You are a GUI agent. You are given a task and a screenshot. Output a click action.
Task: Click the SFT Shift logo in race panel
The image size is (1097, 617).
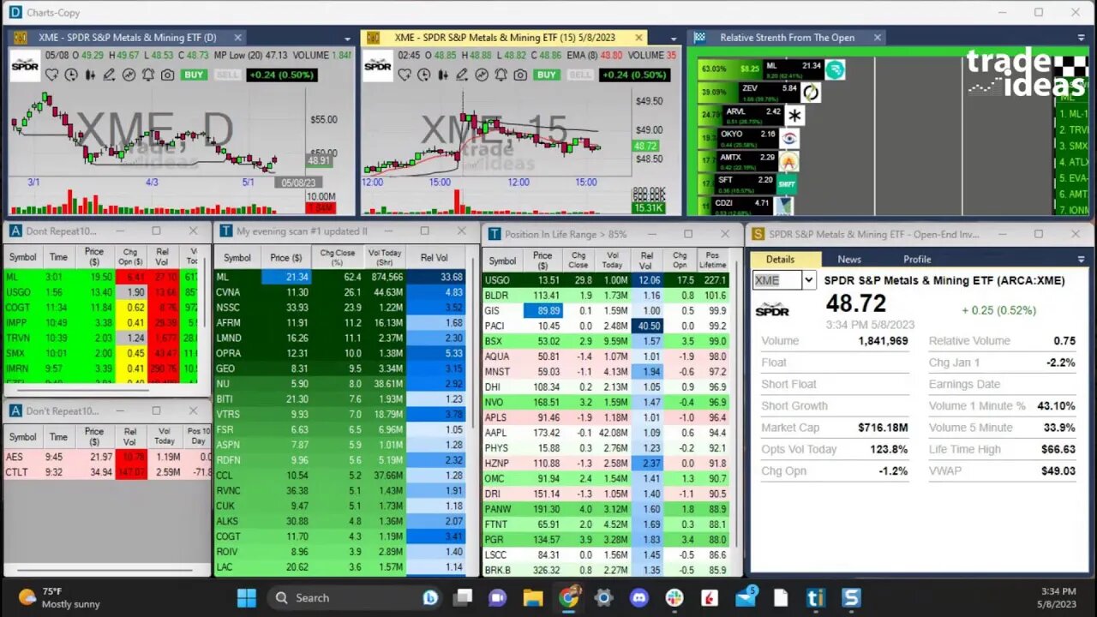click(787, 183)
